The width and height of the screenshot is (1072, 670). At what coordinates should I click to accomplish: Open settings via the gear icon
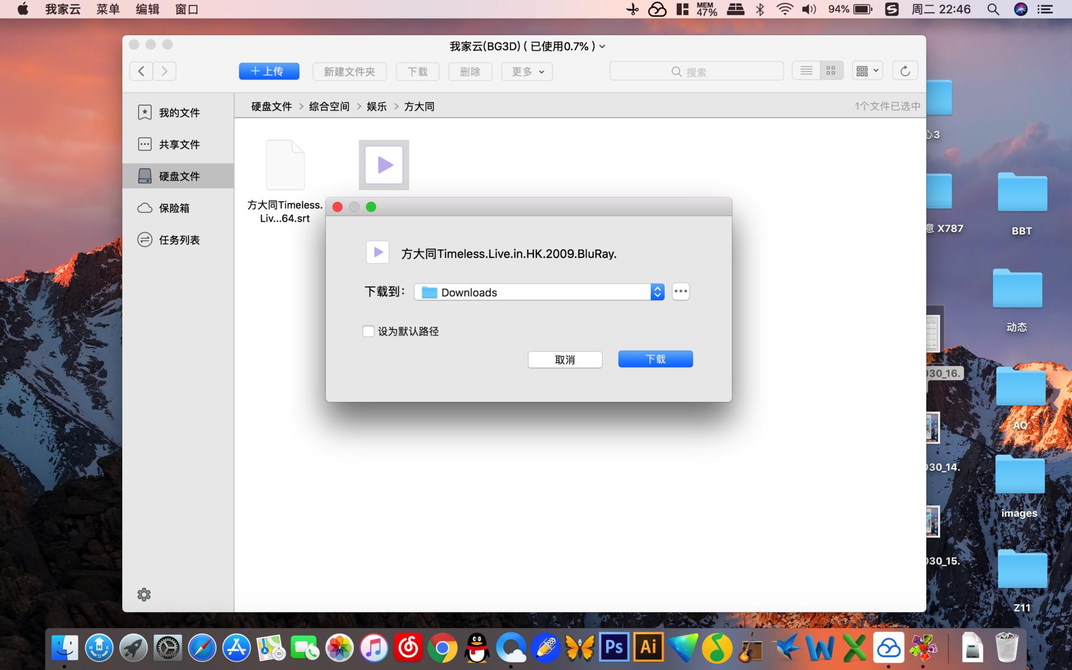pyautogui.click(x=144, y=594)
